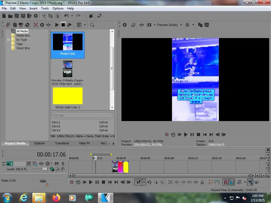The image size is (271, 203).
Task: Toggle the preview Overlays grid icon
Action: (187, 25)
